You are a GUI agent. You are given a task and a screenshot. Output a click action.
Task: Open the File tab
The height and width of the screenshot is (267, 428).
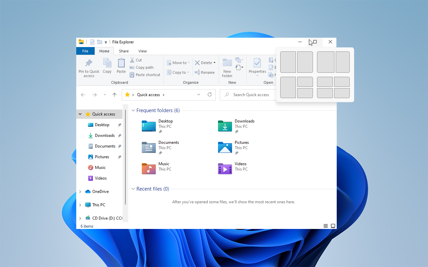pos(85,51)
